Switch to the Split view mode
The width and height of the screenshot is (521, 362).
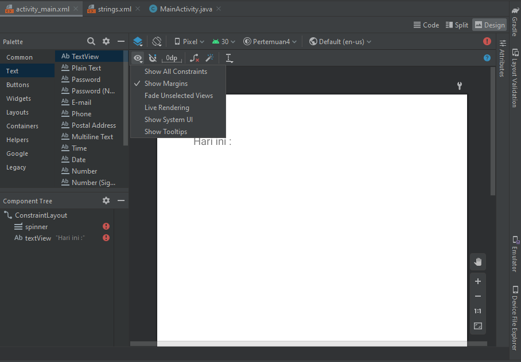tap(457, 25)
